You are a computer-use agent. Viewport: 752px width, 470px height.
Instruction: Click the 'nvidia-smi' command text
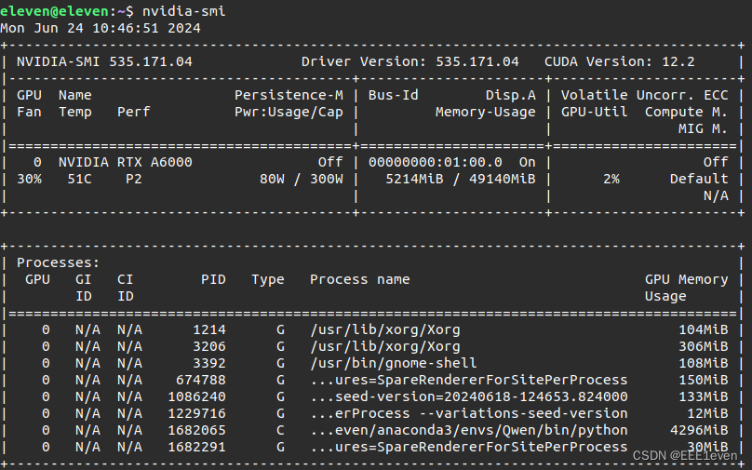pyautogui.click(x=183, y=10)
